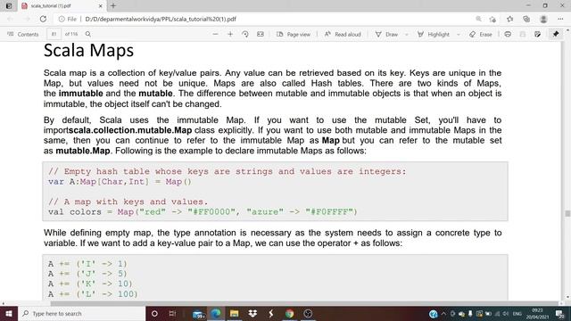Open File Explorer from taskbar
The width and height of the screenshot is (571, 321).
[x=234, y=313]
